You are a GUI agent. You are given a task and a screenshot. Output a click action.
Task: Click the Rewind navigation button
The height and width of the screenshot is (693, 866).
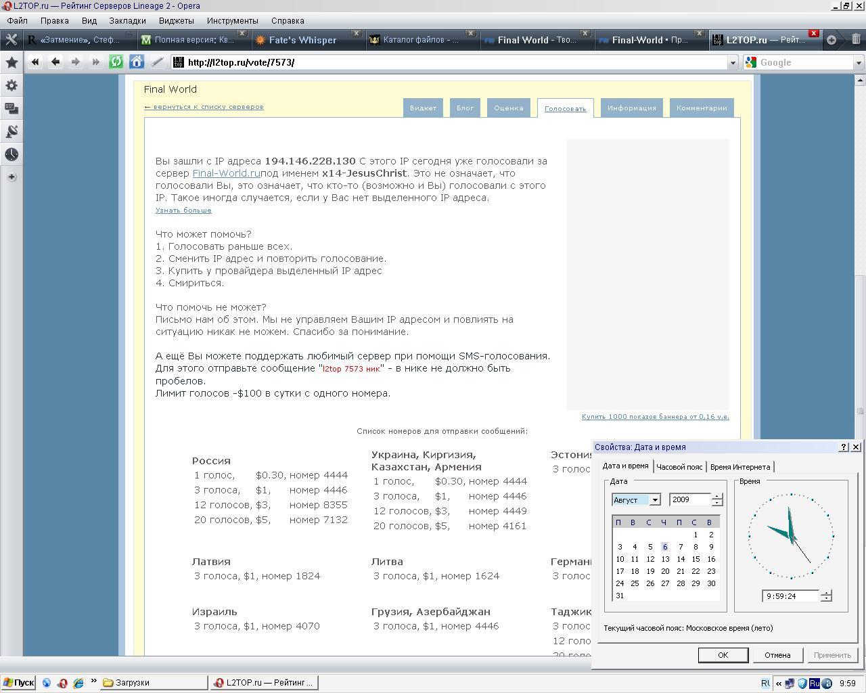point(35,62)
